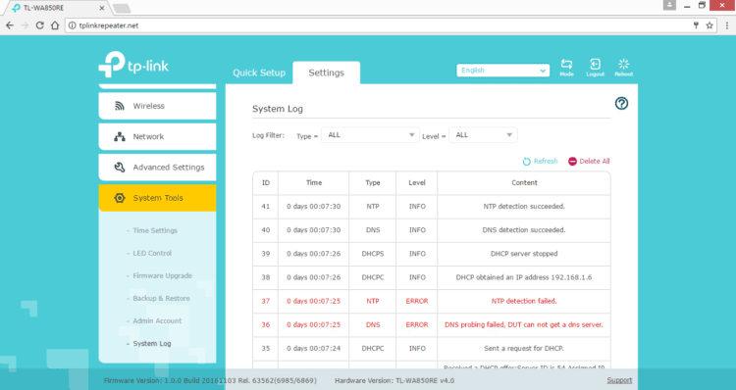Open the help question mark icon
Image resolution: width=736 pixels, height=390 pixels.
click(621, 103)
